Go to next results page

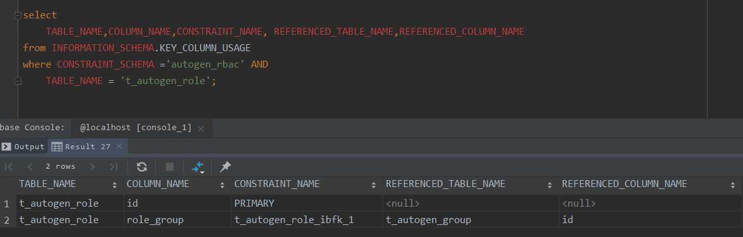[92, 166]
